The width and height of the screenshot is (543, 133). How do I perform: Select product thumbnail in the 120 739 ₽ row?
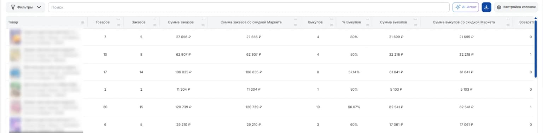point(15,107)
